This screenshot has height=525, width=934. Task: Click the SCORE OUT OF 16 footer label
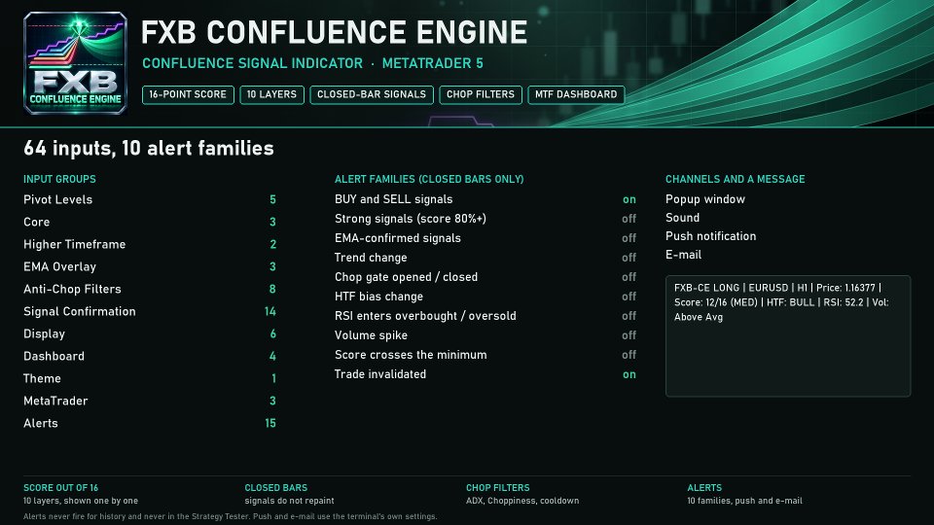tap(60, 487)
